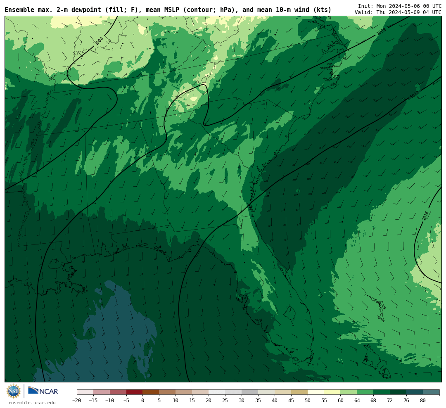Click the NSF logo icon

(14, 391)
